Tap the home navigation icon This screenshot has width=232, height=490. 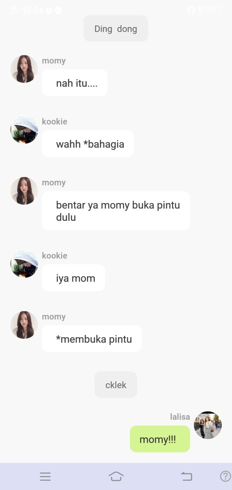116,476
